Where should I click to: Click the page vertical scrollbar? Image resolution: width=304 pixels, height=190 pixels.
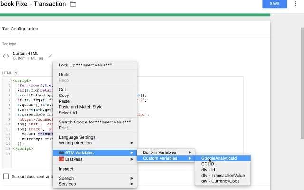[x=302, y=83]
